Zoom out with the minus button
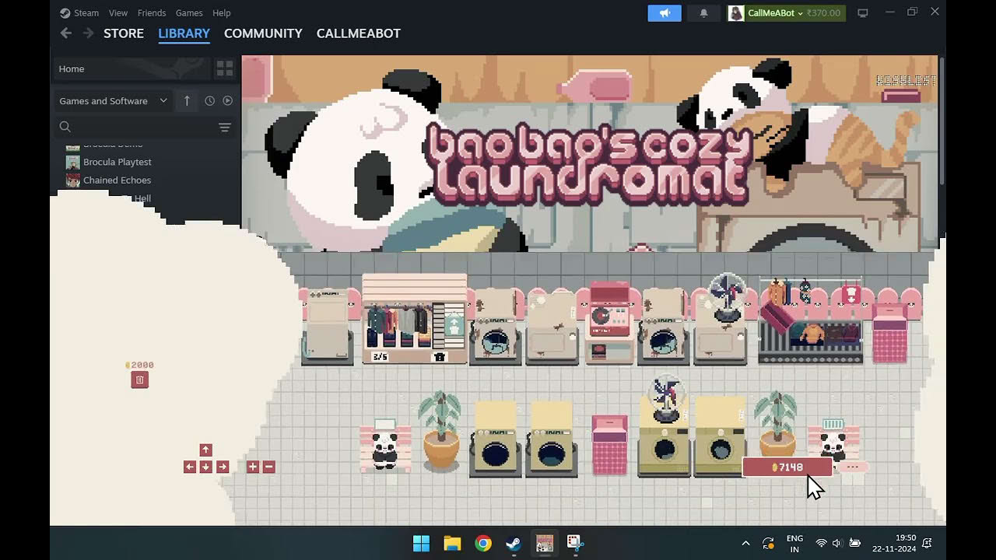Image resolution: width=996 pixels, height=560 pixels. pyautogui.click(x=268, y=467)
